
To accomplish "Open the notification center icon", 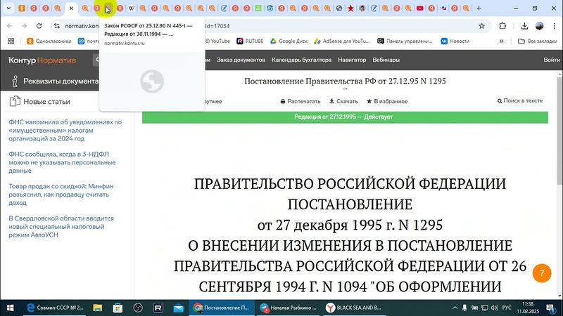I will (x=551, y=308).
